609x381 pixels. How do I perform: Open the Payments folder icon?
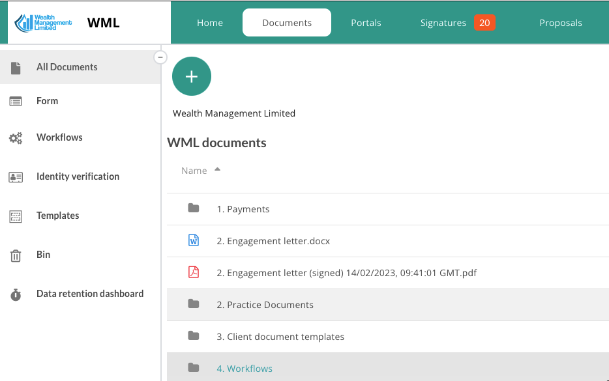click(193, 208)
